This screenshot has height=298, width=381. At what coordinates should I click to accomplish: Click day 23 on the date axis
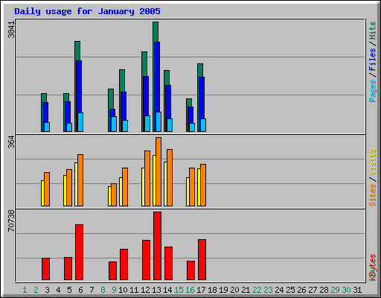pyautogui.click(x=268, y=290)
